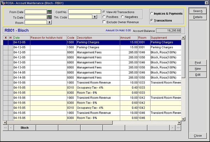Screen dimensions: 210x142
Task: Choose the Invoices & Payments radio option
Action: tap(152, 14)
